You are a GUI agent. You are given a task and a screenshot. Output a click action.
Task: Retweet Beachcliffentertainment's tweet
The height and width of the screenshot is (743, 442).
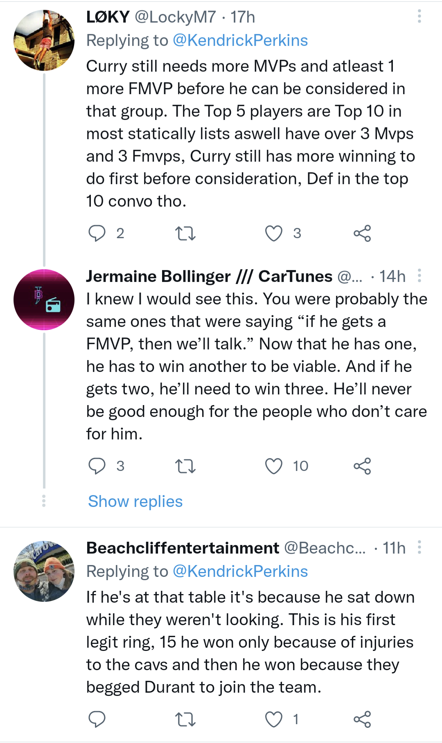point(185,719)
